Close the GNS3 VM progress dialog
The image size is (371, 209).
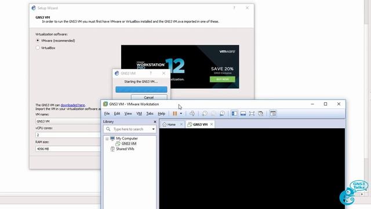coord(163,73)
